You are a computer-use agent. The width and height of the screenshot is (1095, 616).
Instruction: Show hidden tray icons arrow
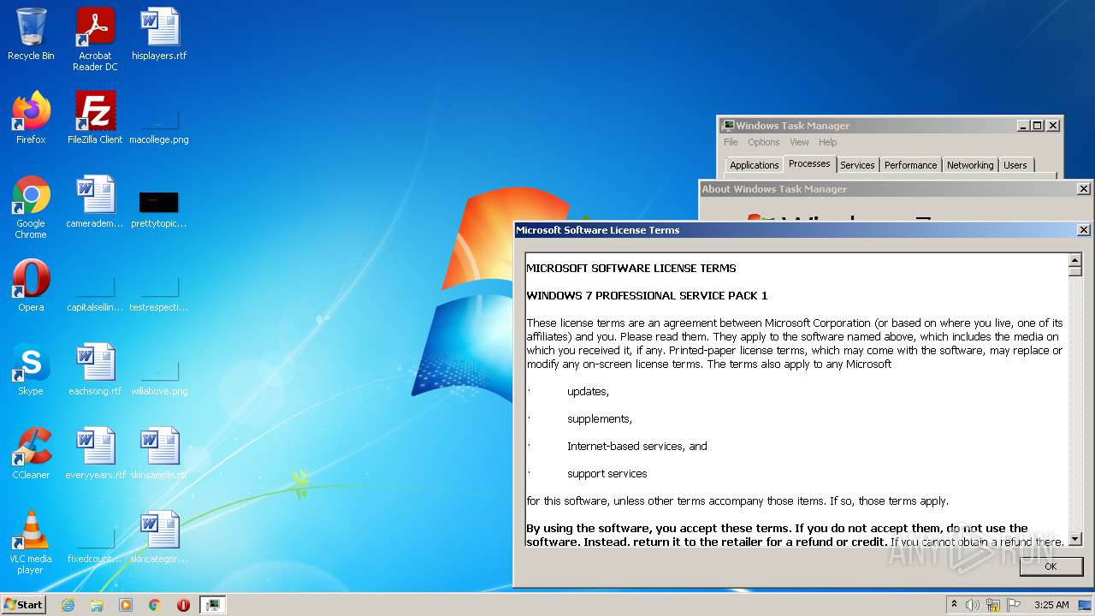coord(954,604)
